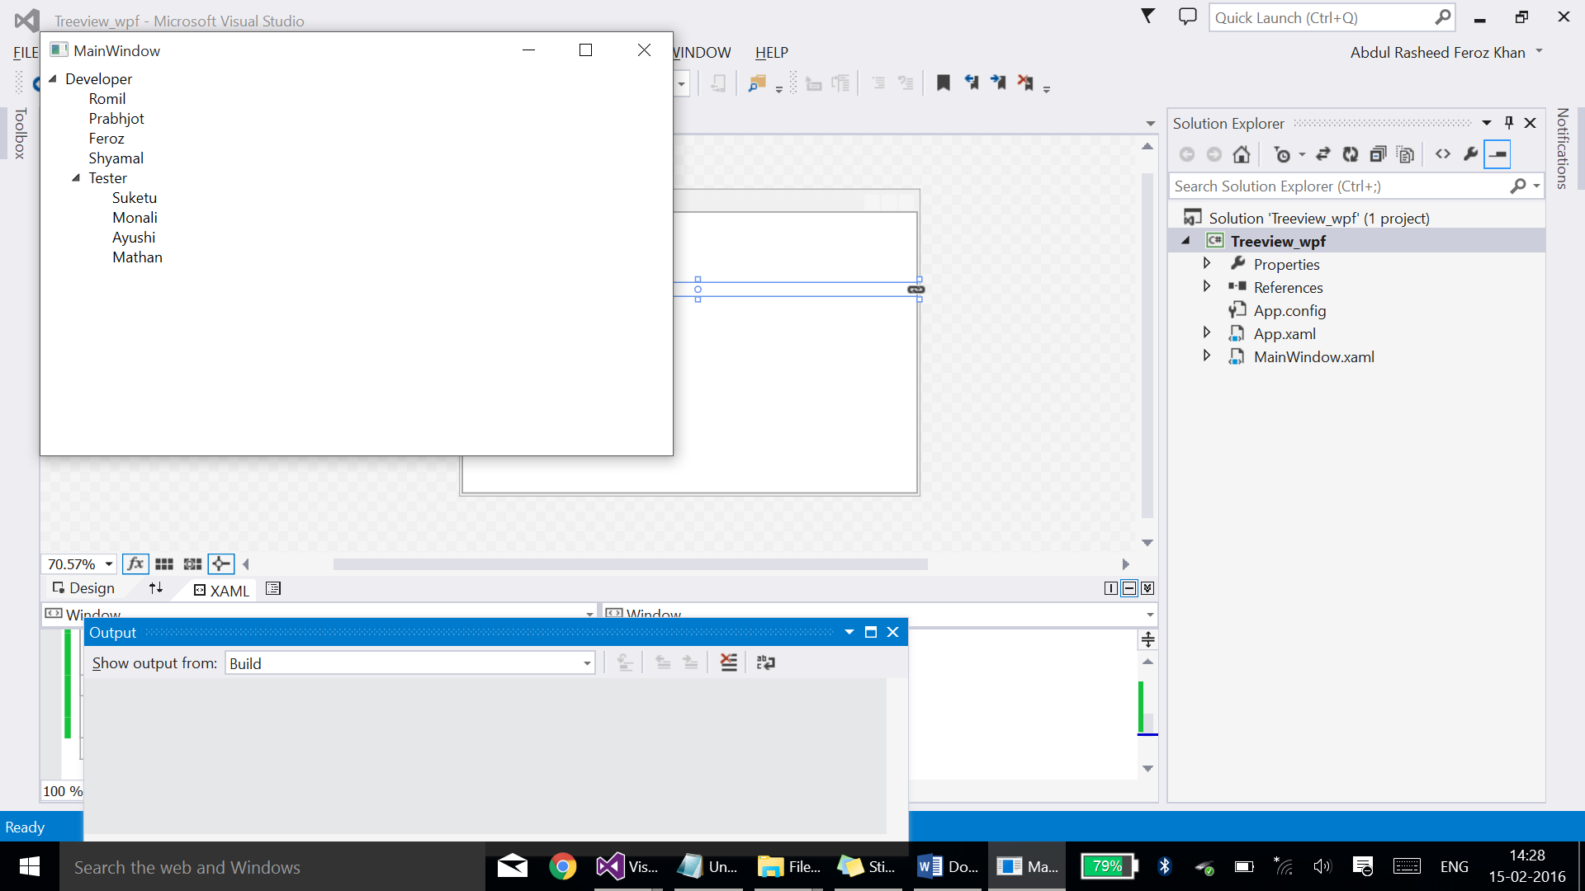Click View Code icon in Solution Explorer
The image size is (1585, 891).
coord(1443,154)
